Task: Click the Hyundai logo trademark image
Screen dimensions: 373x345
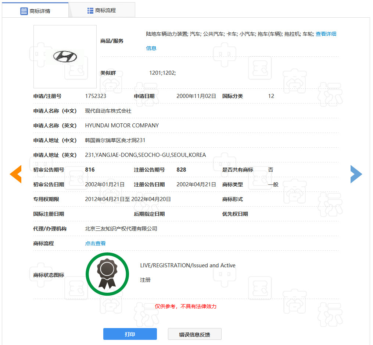Action: pyautogui.click(x=65, y=57)
